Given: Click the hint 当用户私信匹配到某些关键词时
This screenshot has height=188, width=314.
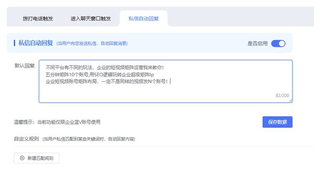Looking at the screenshot, I should tap(89, 139).
